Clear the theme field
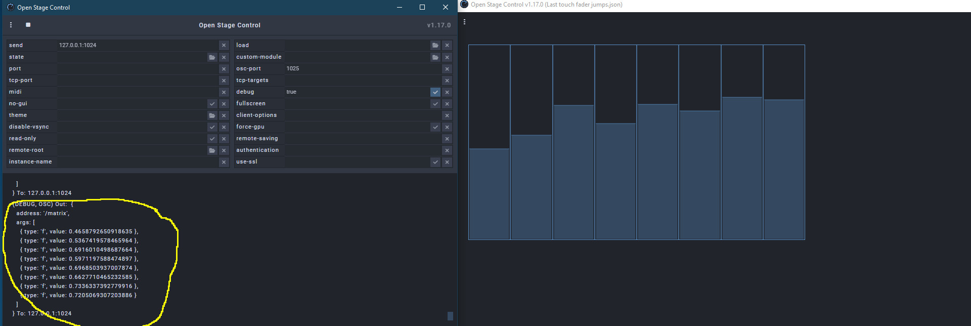The image size is (971, 326). pos(224,115)
